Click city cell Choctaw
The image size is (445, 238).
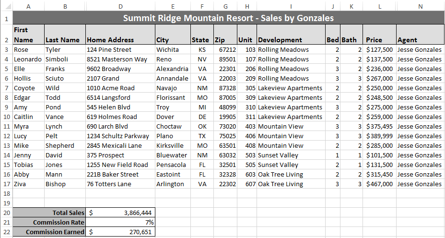pos(173,126)
